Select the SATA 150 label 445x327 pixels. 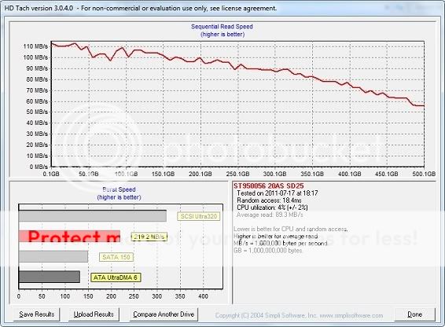(116, 257)
